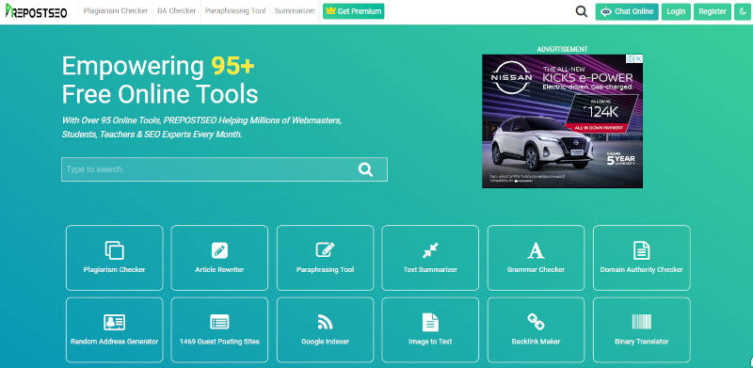This screenshot has height=368, width=753.
Task: Open the Domain Authority Checker label link
Action: [642, 269]
